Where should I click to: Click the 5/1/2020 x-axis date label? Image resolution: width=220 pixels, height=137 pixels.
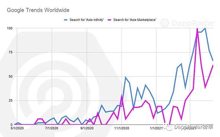(x=17, y=128)
